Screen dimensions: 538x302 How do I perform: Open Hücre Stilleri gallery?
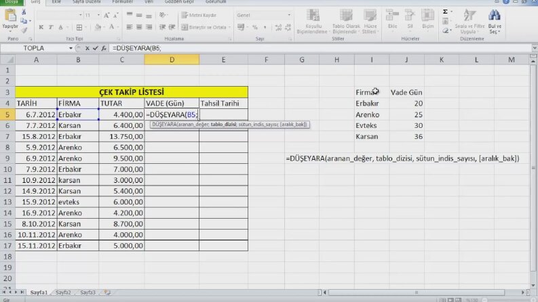tap(370, 21)
